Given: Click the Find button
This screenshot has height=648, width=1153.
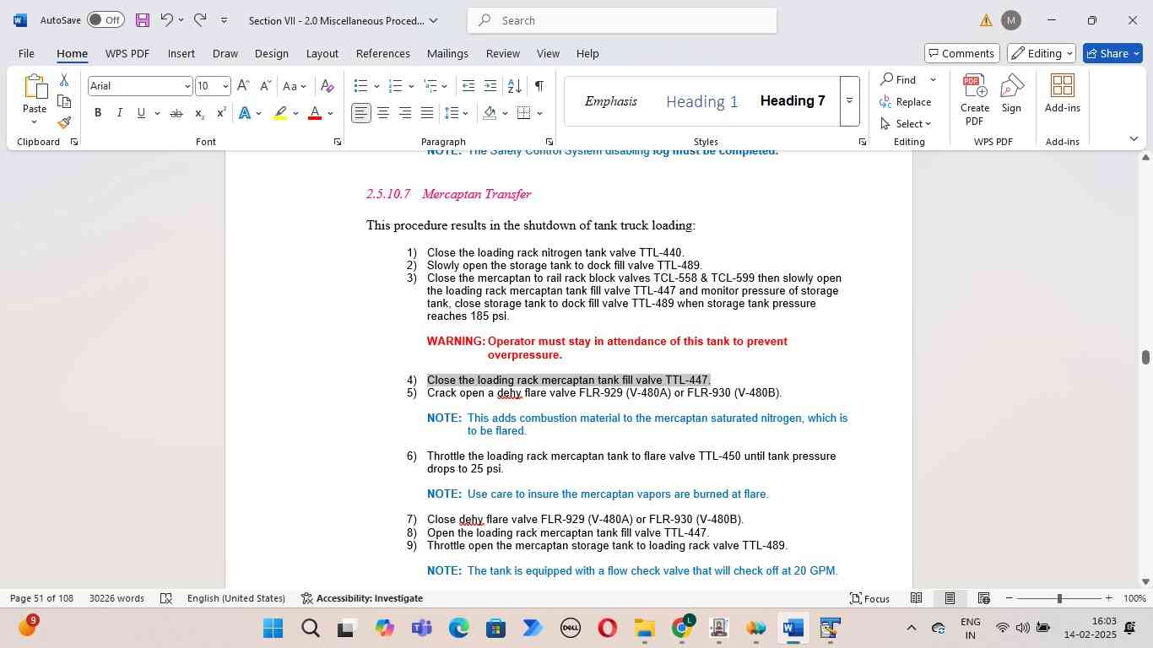Looking at the screenshot, I should (899, 79).
